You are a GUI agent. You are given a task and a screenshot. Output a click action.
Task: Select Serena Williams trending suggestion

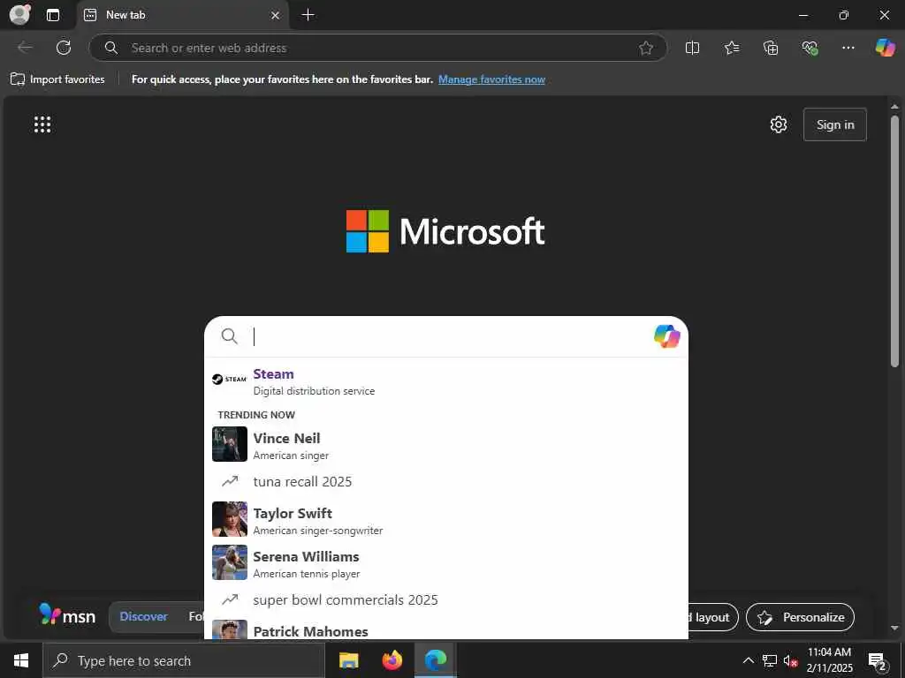pos(446,563)
